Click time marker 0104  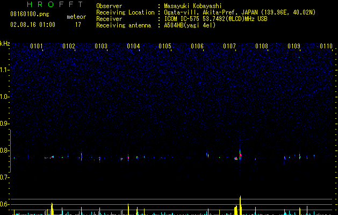[x=133, y=46]
